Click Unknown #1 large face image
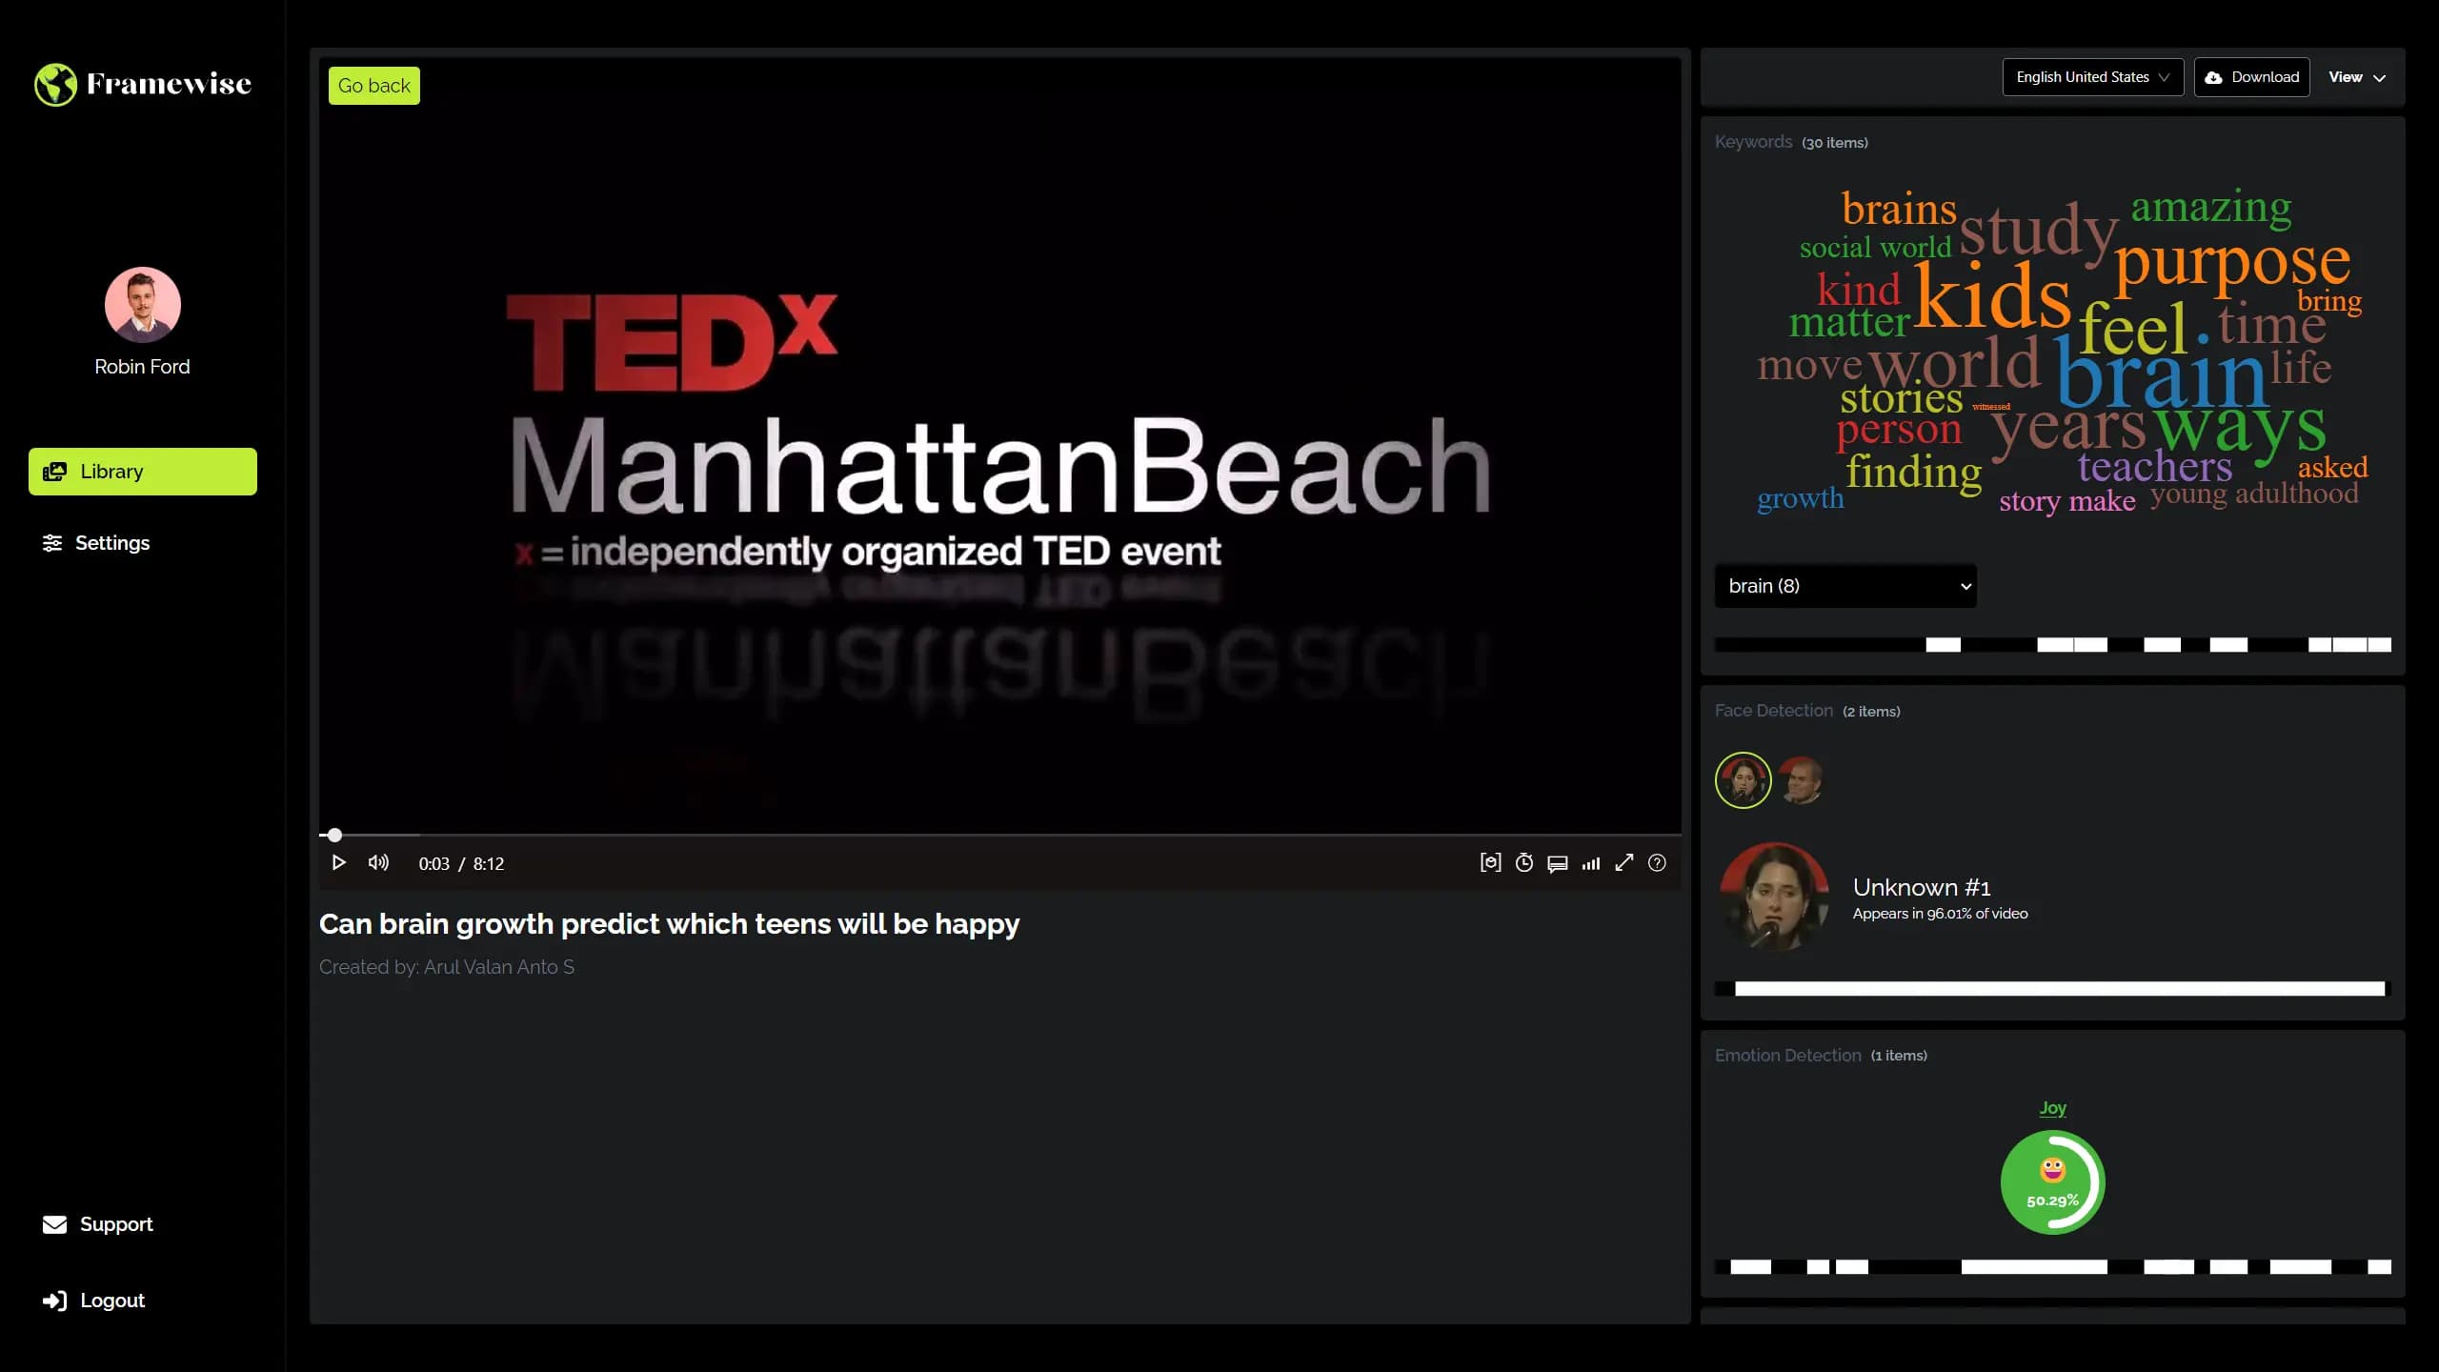 [1774, 897]
